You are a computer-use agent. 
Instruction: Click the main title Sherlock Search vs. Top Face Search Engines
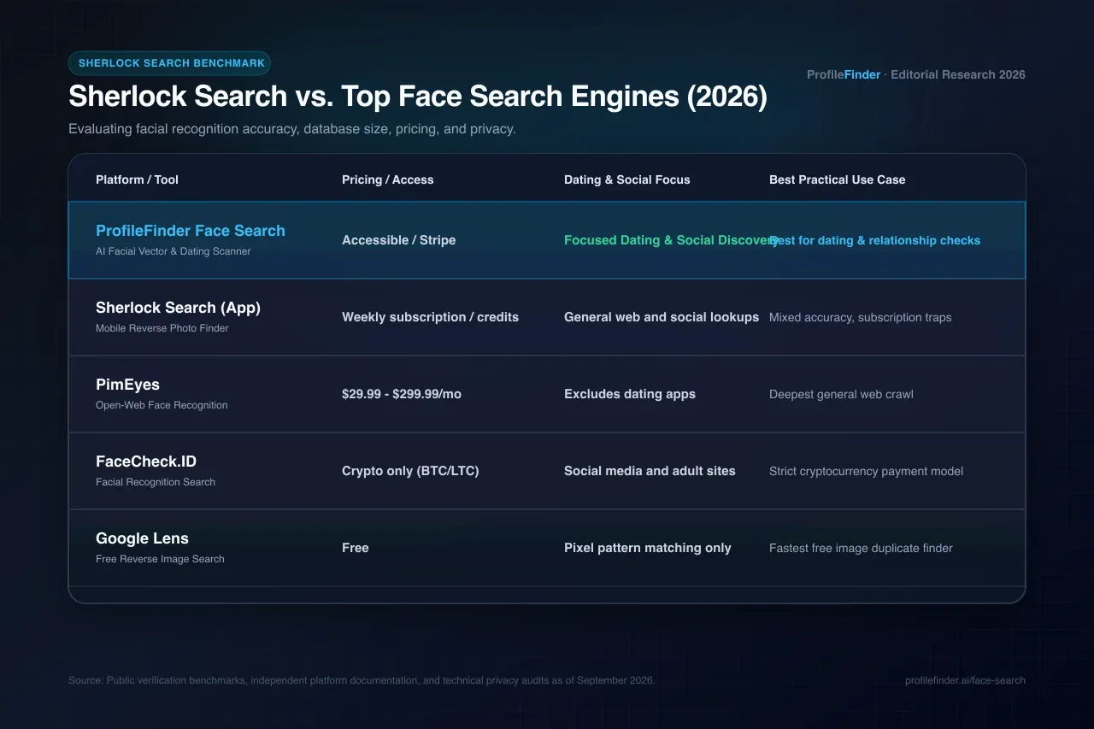pyautogui.click(x=418, y=97)
